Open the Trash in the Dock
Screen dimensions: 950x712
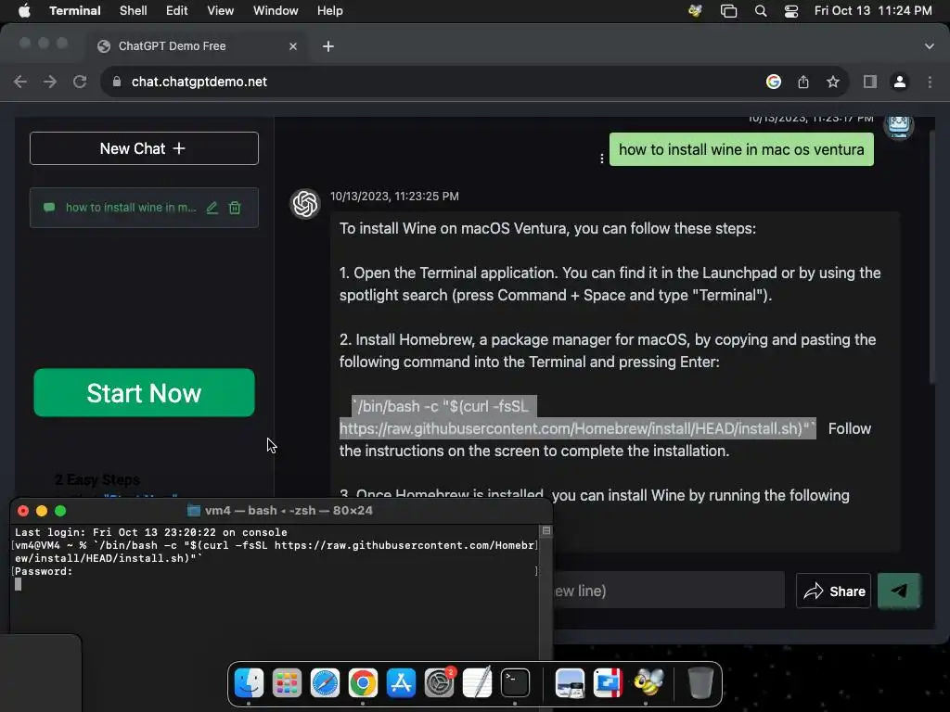pyautogui.click(x=700, y=683)
